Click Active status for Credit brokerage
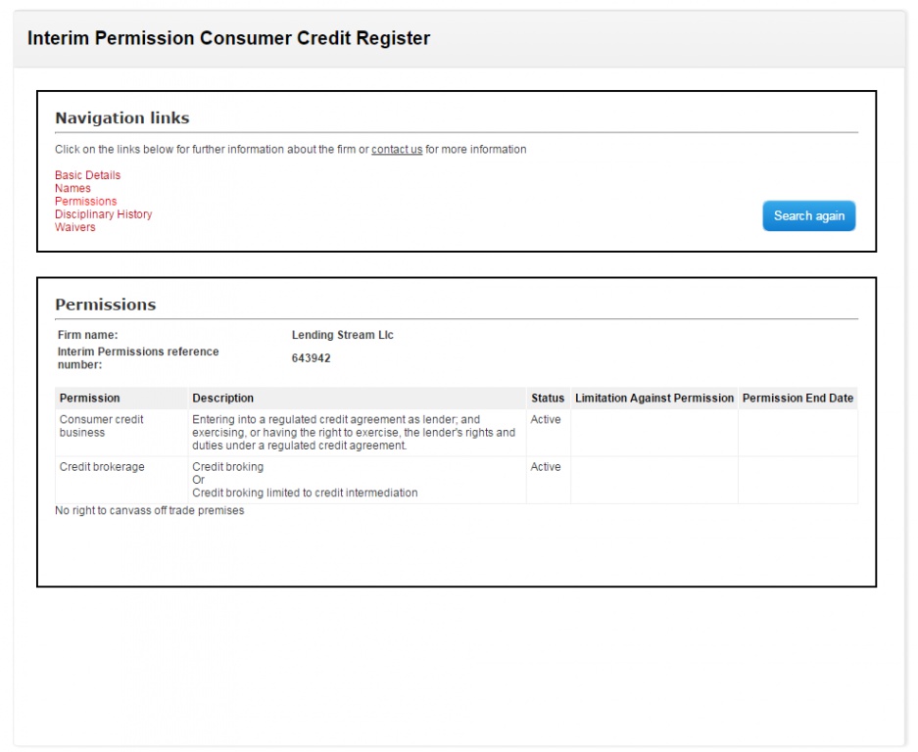 point(546,467)
